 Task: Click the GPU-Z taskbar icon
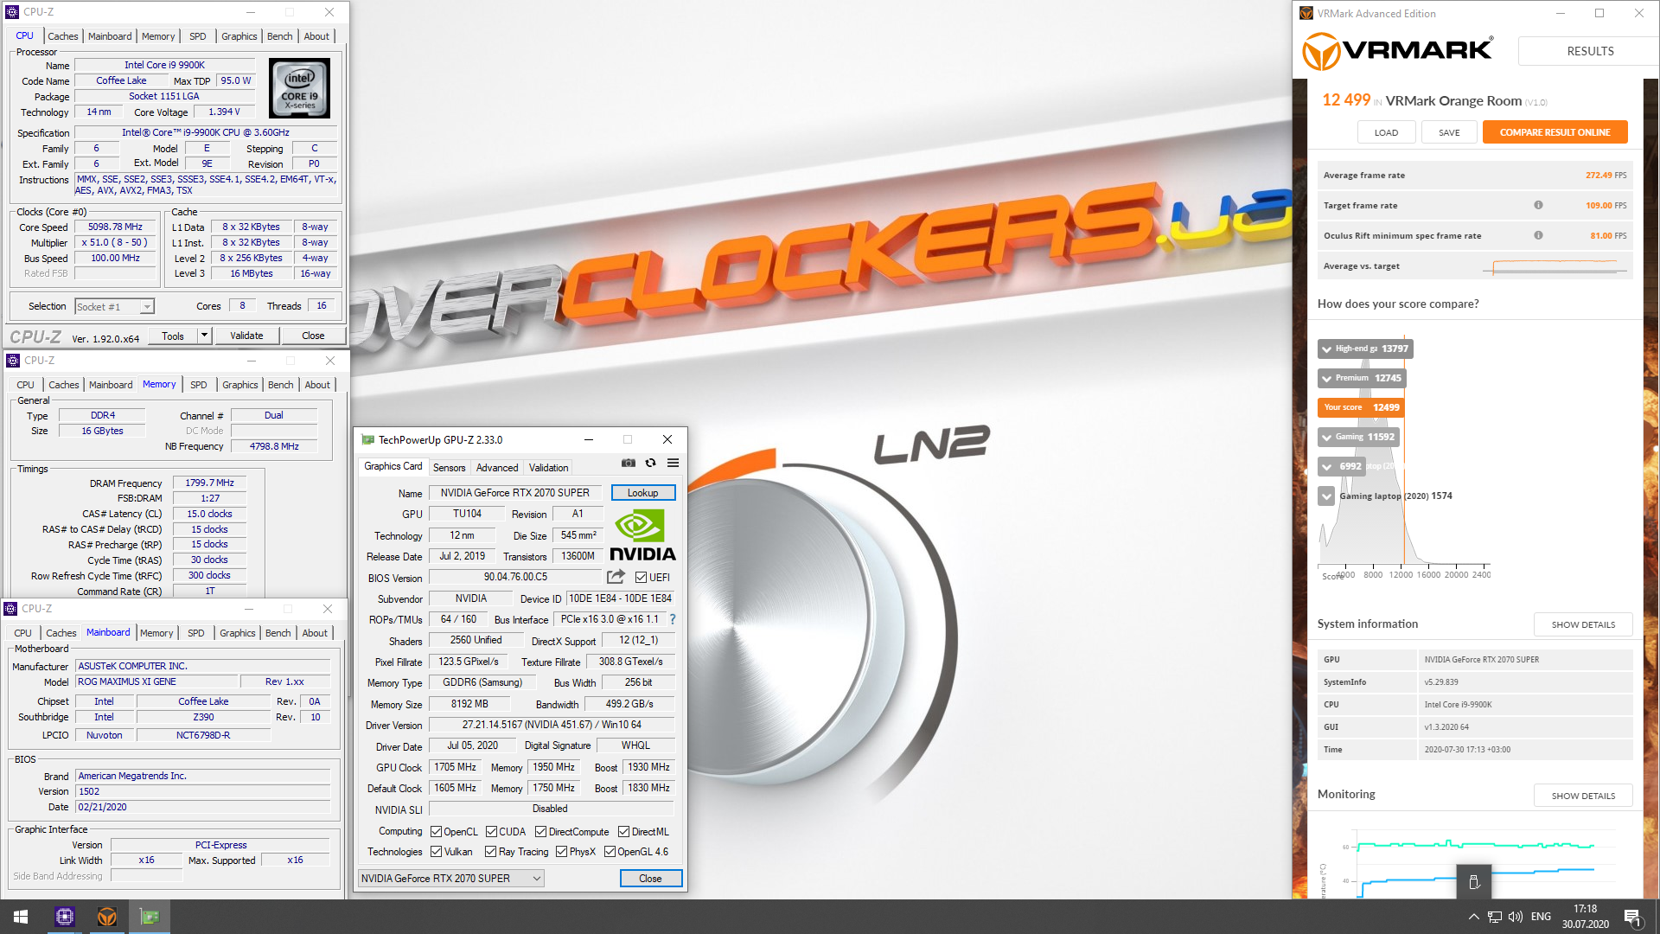click(150, 917)
